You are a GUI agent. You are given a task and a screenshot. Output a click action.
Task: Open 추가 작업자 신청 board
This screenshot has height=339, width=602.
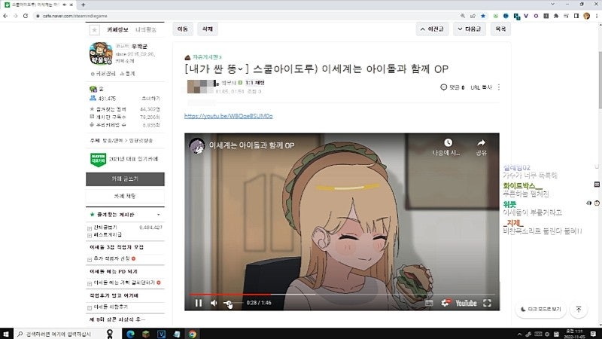click(111, 258)
